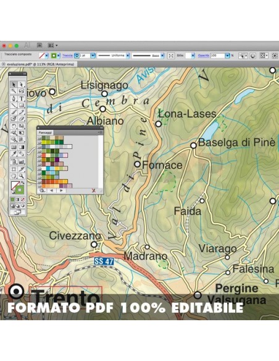Select the Width tool
279x361 pixels.
point(14,133)
